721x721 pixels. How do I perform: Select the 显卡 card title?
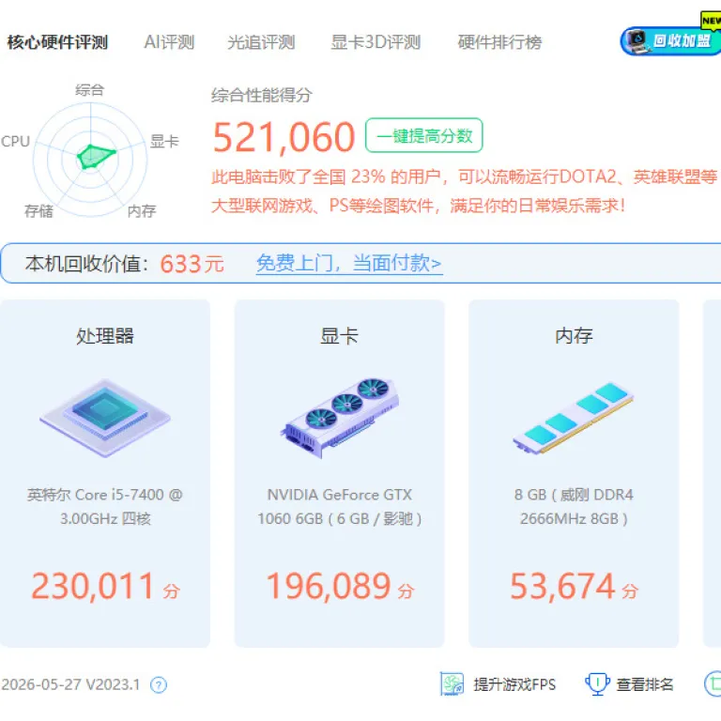click(339, 336)
